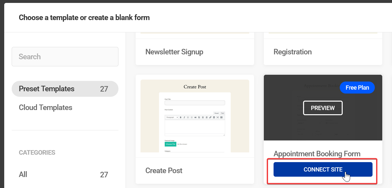This screenshot has height=188, width=392.
Task: Click the Free Plan badge
Action: pos(357,88)
